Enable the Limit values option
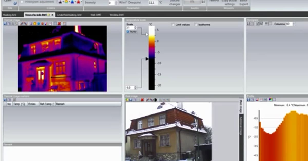308x161 pixels. (x=173, y=25)
